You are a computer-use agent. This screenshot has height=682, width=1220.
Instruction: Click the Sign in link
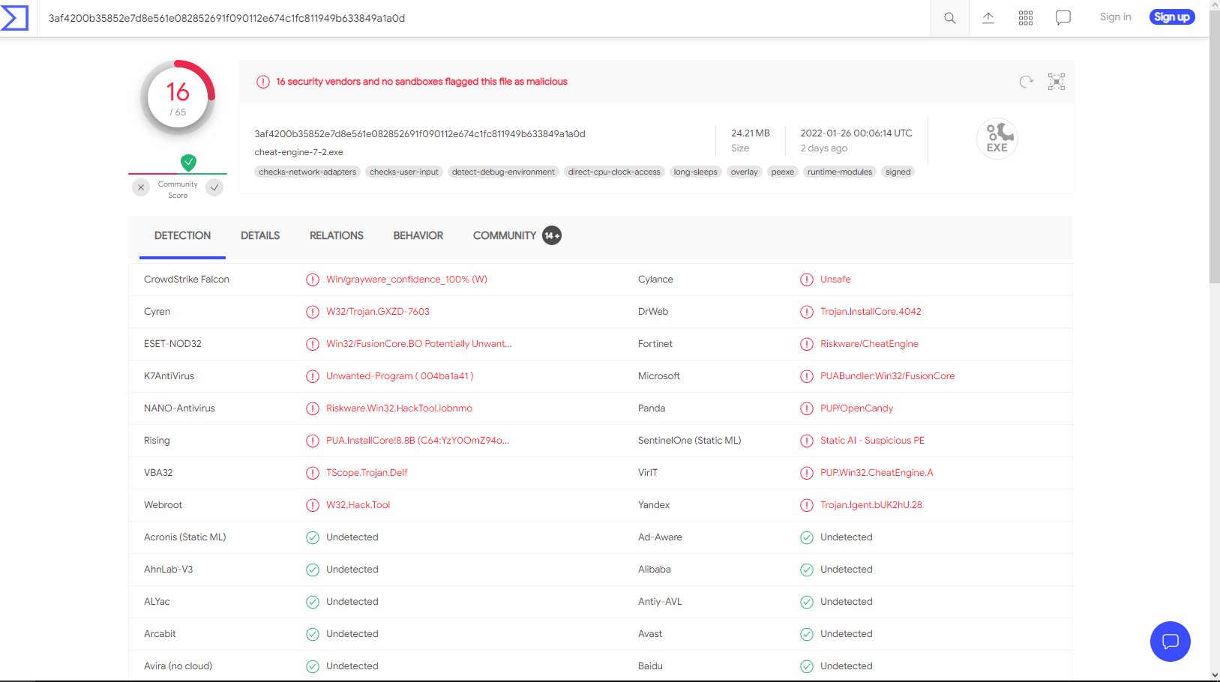(1115, 17)
